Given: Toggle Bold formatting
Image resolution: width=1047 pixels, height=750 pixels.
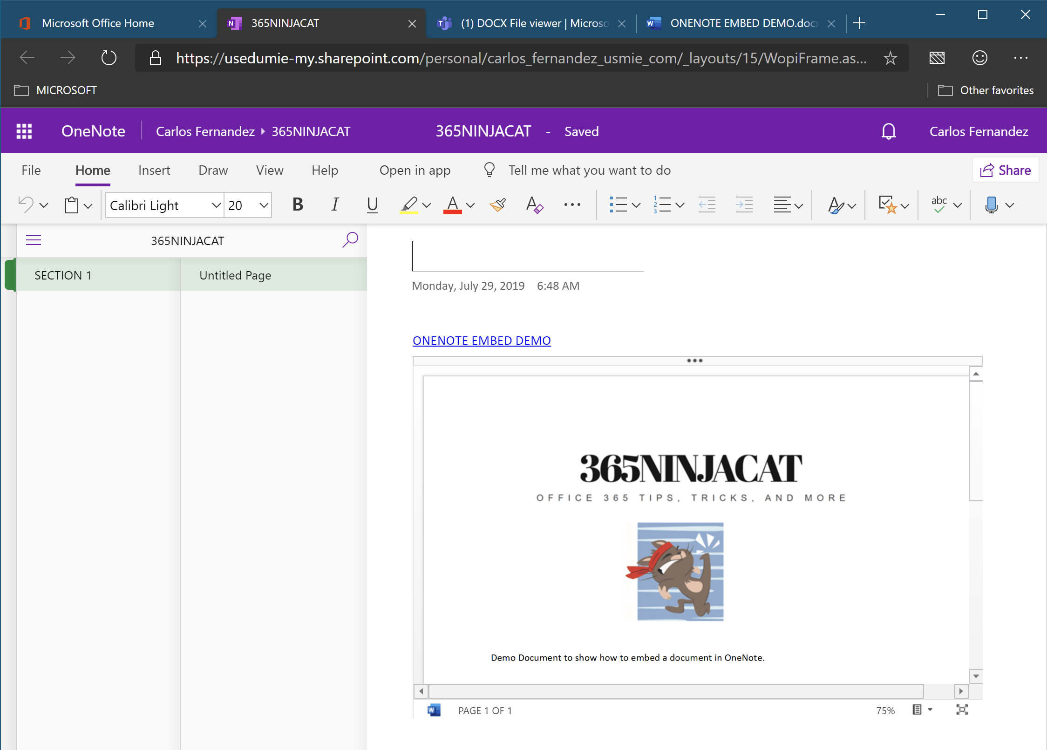Looking at the screenshot, I should [x=298, y=205].
